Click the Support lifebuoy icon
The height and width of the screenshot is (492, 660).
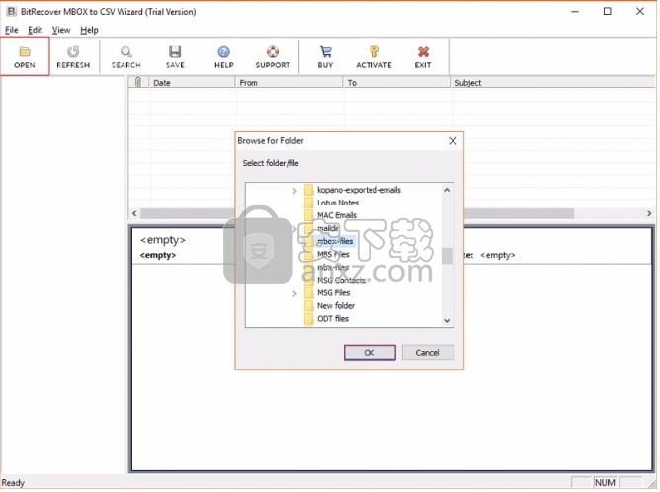(273, 51)
